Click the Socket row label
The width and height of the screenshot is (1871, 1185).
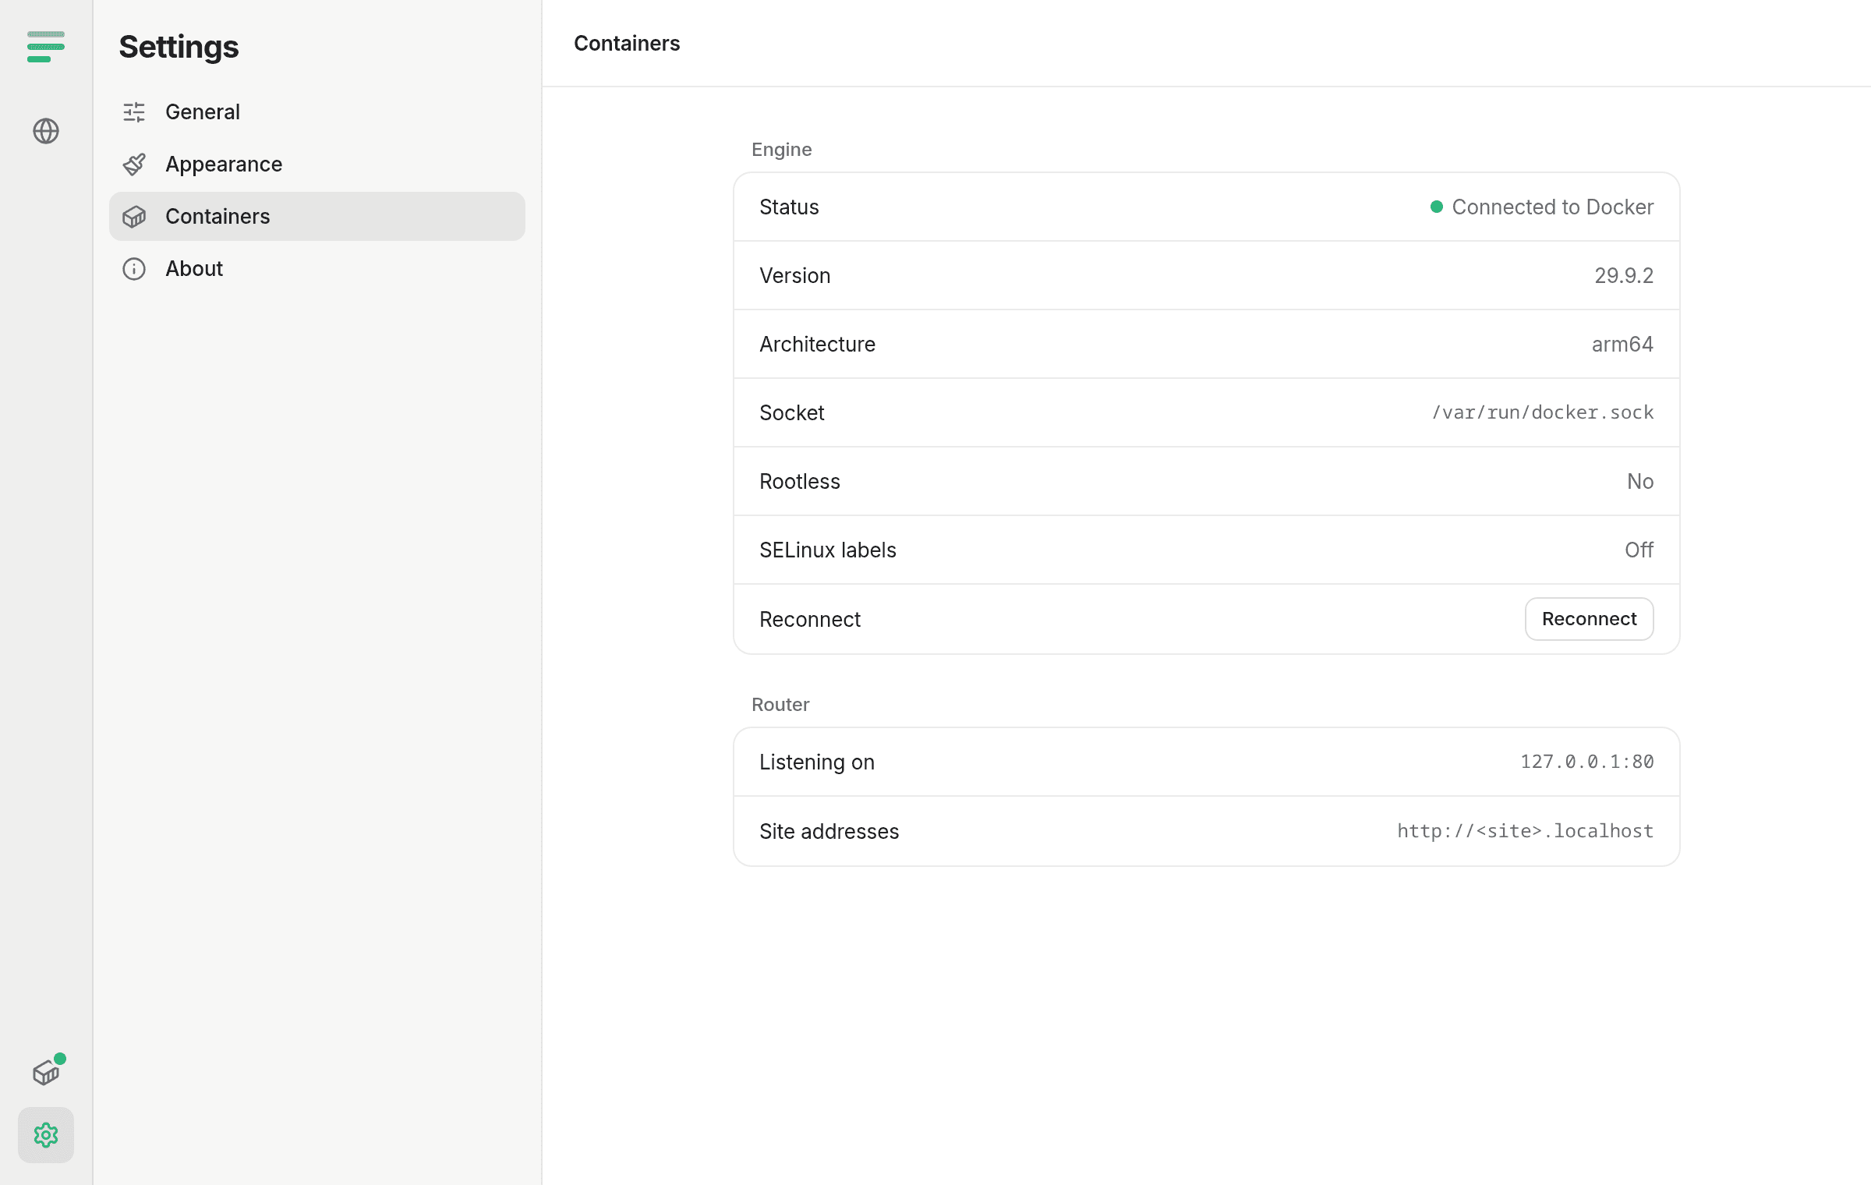click(x=792, y=413)
